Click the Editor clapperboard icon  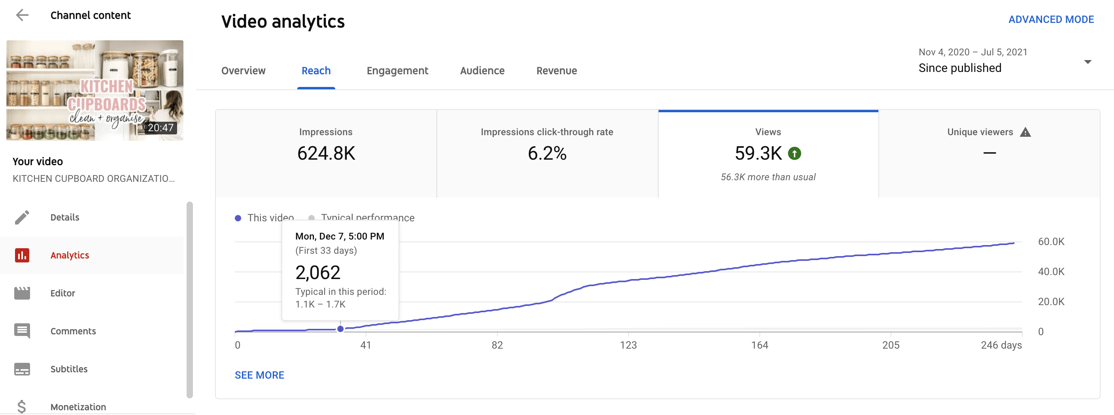tap(22, 293)
